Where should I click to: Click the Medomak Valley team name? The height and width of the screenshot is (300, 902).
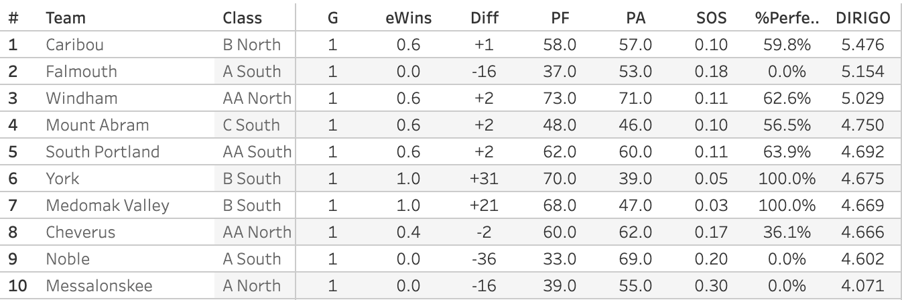(x=107, y=206)
